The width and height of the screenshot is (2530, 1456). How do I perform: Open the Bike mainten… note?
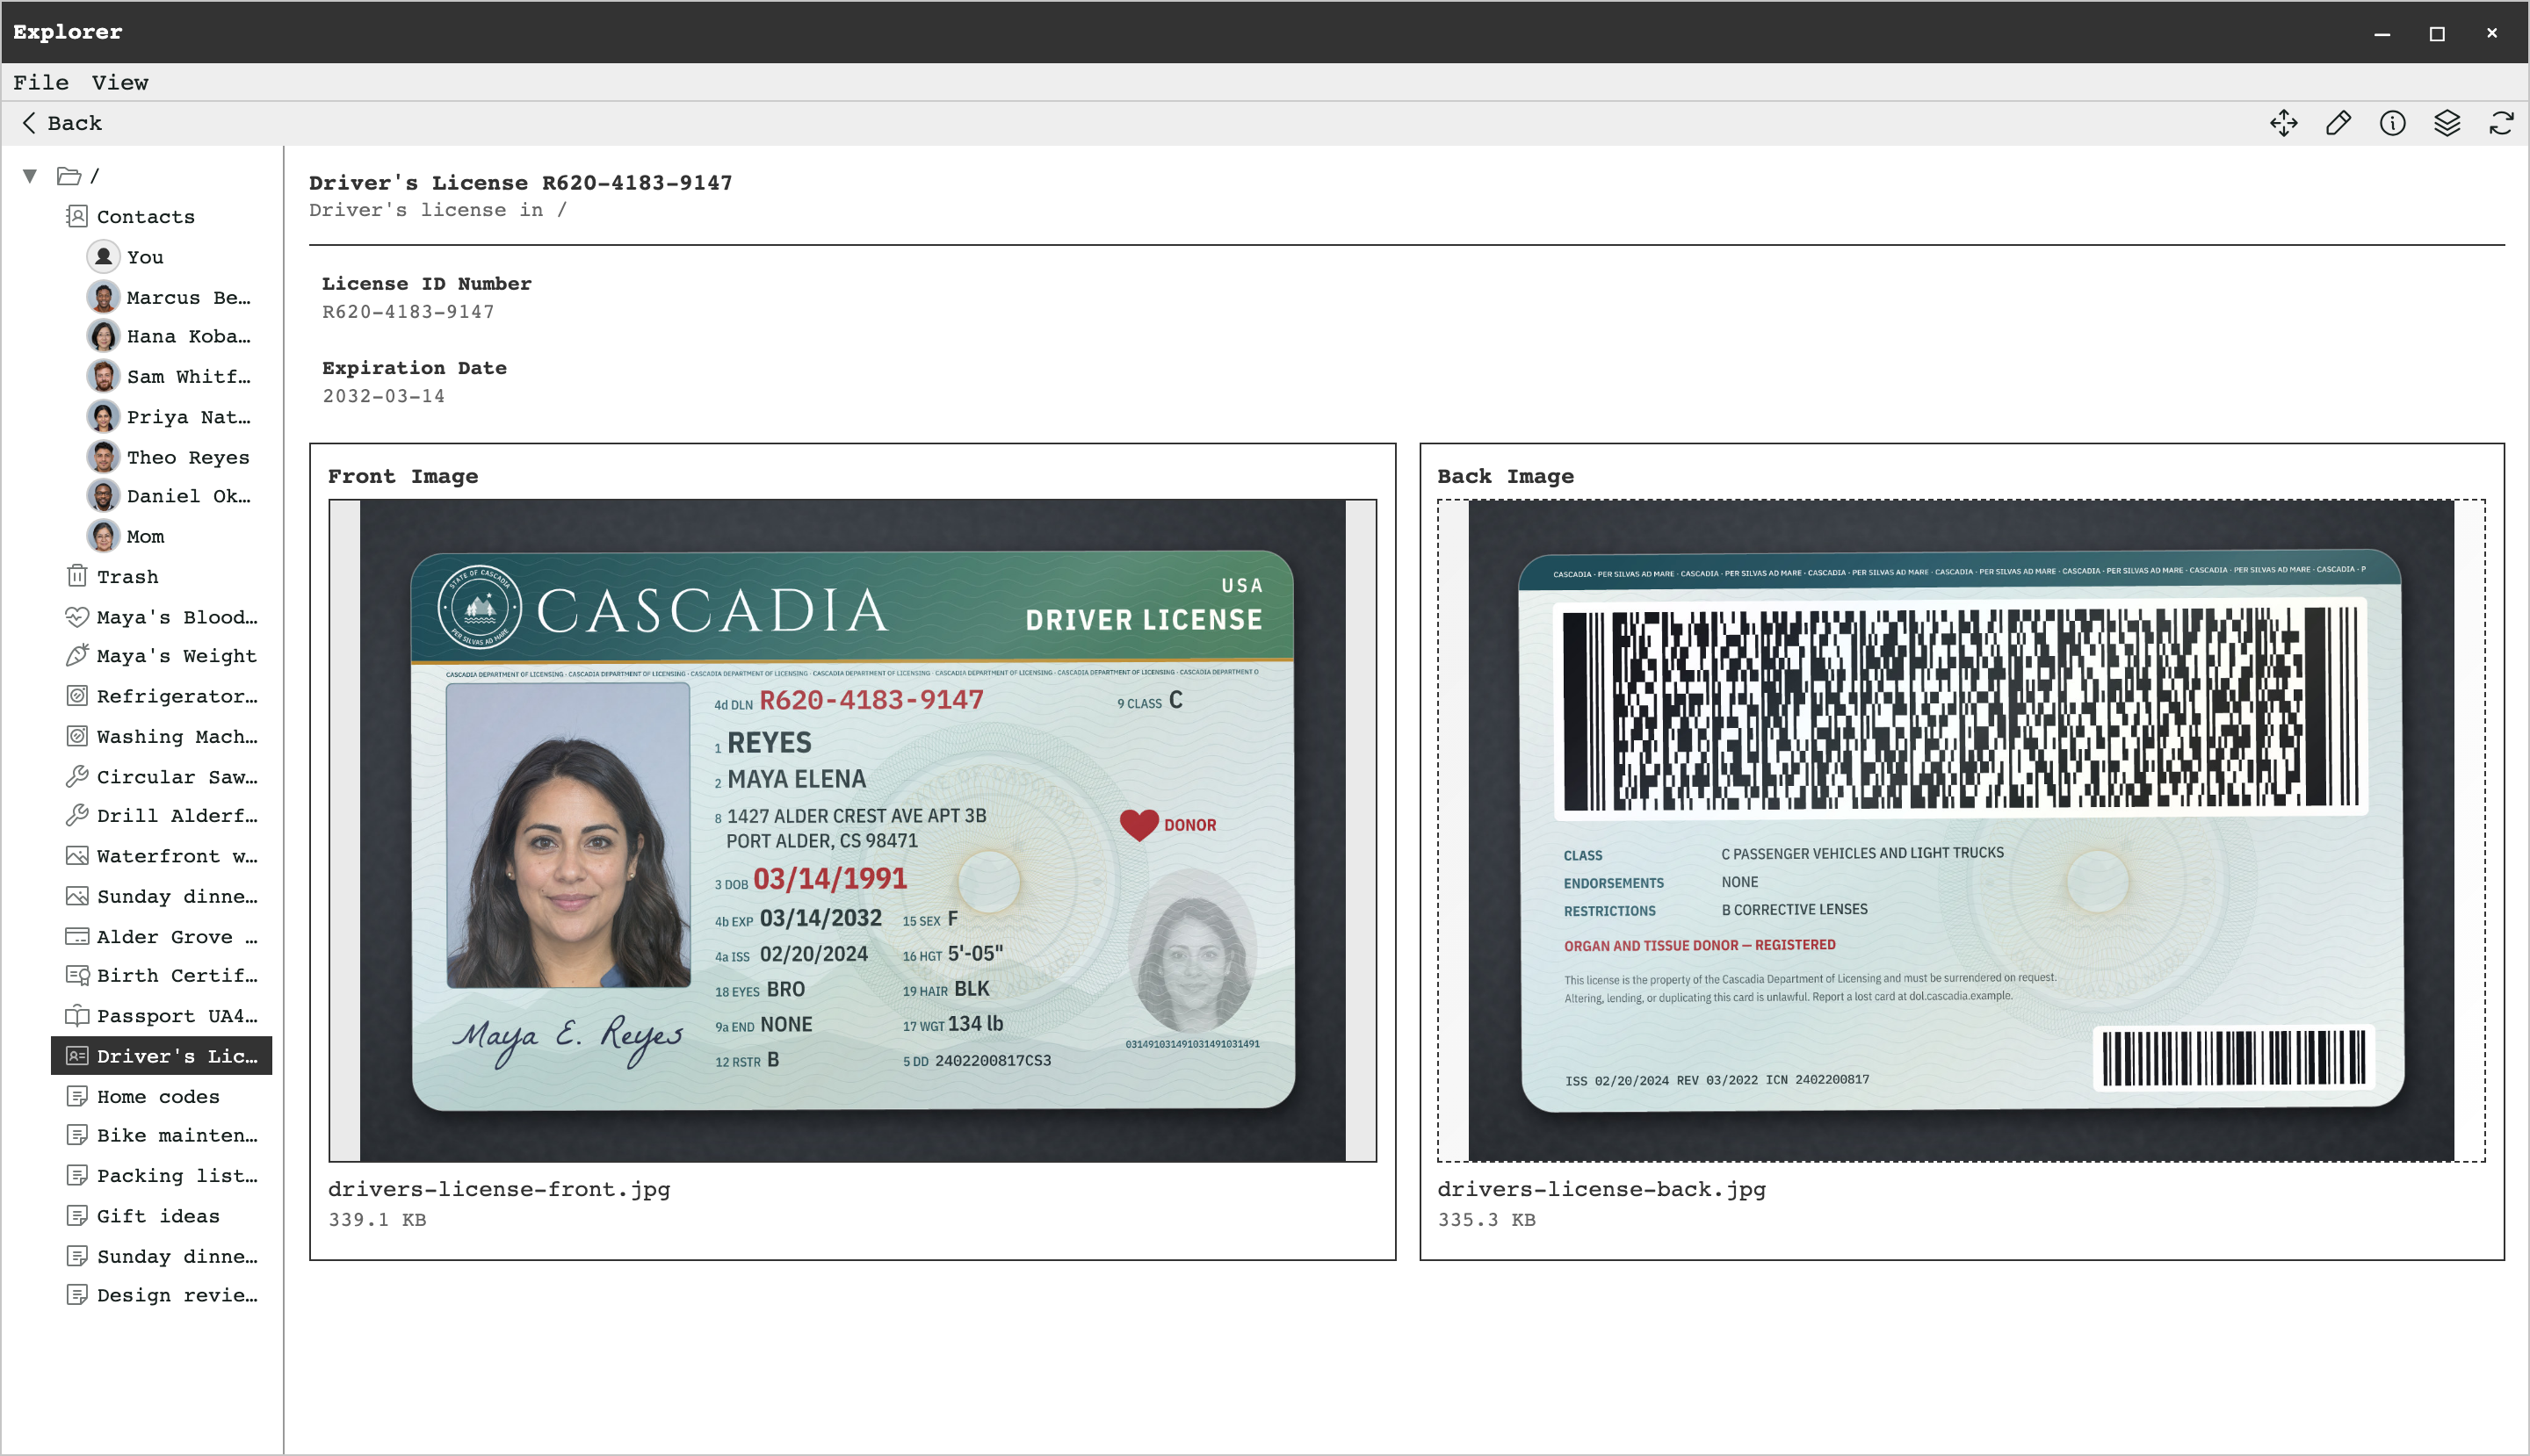pyautogui.click(x=161, y=1135)
